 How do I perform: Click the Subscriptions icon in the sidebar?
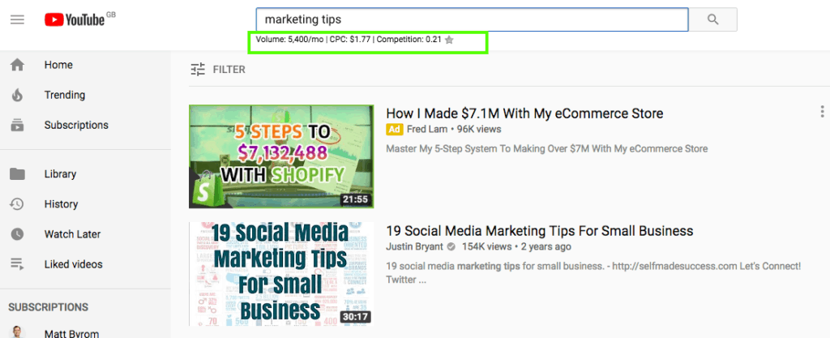pyautogui.click(x=18, y=126)
